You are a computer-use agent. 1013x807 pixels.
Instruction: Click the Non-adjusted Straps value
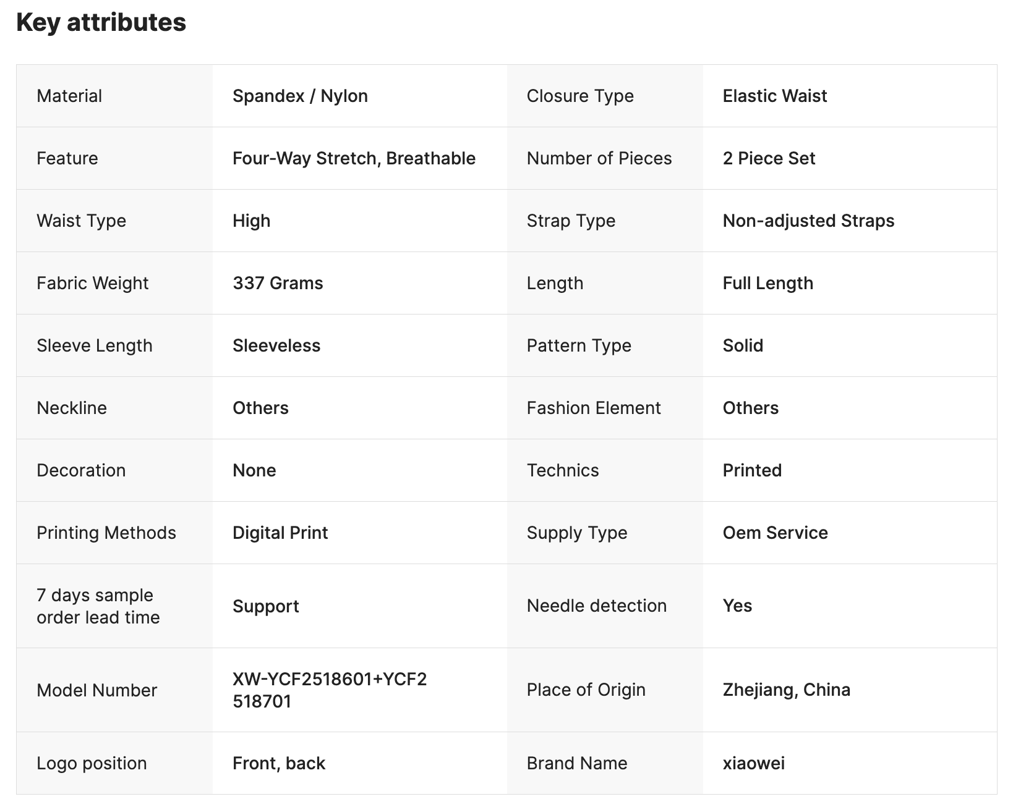pos(808,221)
